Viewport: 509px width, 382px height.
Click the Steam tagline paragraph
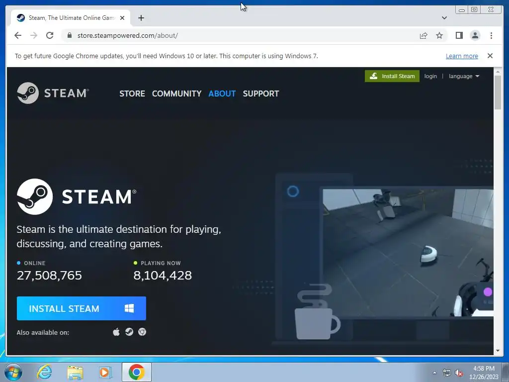[119, 236]
